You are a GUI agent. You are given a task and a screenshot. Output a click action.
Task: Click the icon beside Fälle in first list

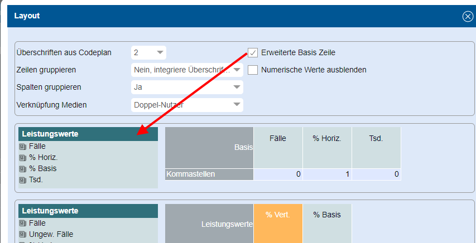[23, 146]
